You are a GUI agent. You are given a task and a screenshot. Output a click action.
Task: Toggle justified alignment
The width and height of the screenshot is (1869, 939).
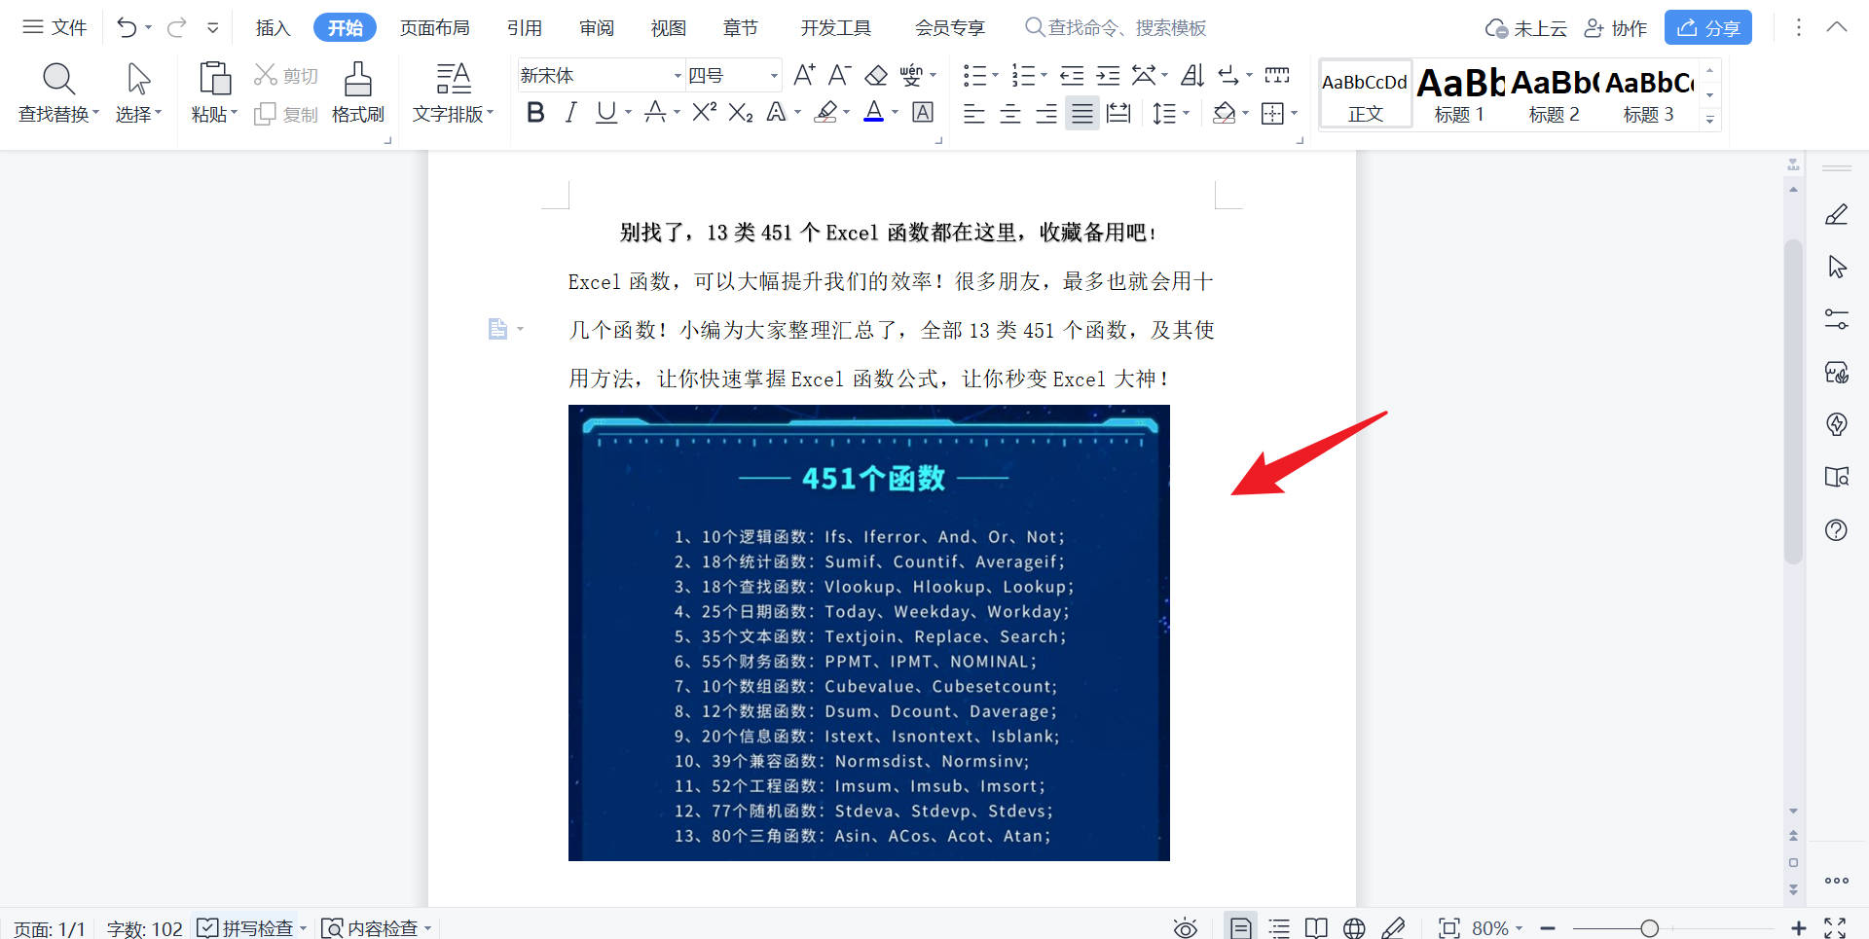coord(1082,114)
